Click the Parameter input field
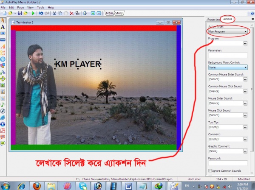 click(228, 55)
